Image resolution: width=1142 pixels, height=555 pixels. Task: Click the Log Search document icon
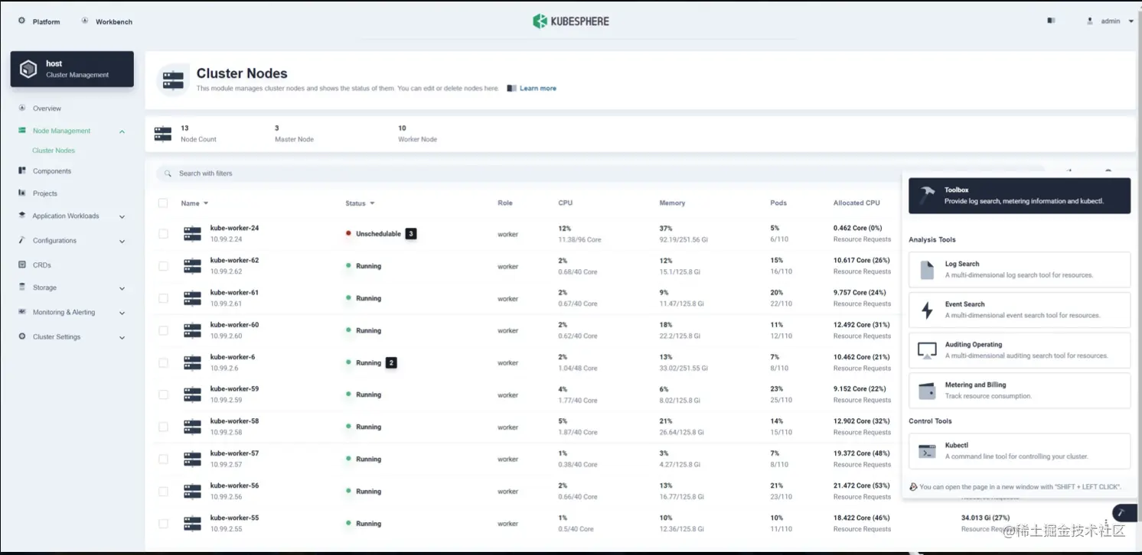(x=927, y=269)
